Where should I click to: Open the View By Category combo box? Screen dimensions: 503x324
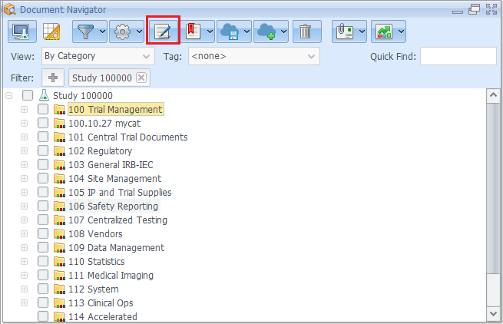point(98,56)
